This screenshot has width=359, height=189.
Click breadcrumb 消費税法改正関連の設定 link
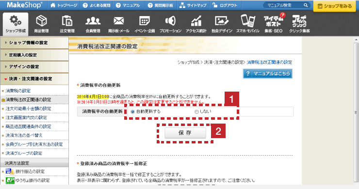[269, 62]
